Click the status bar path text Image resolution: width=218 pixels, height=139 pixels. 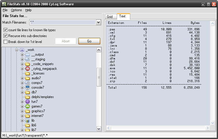[x=25, y=135]
